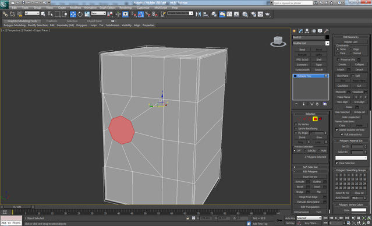Toggle the Angle Snap icon
Screen dimensions: 372x226
[x=141, y=14]
